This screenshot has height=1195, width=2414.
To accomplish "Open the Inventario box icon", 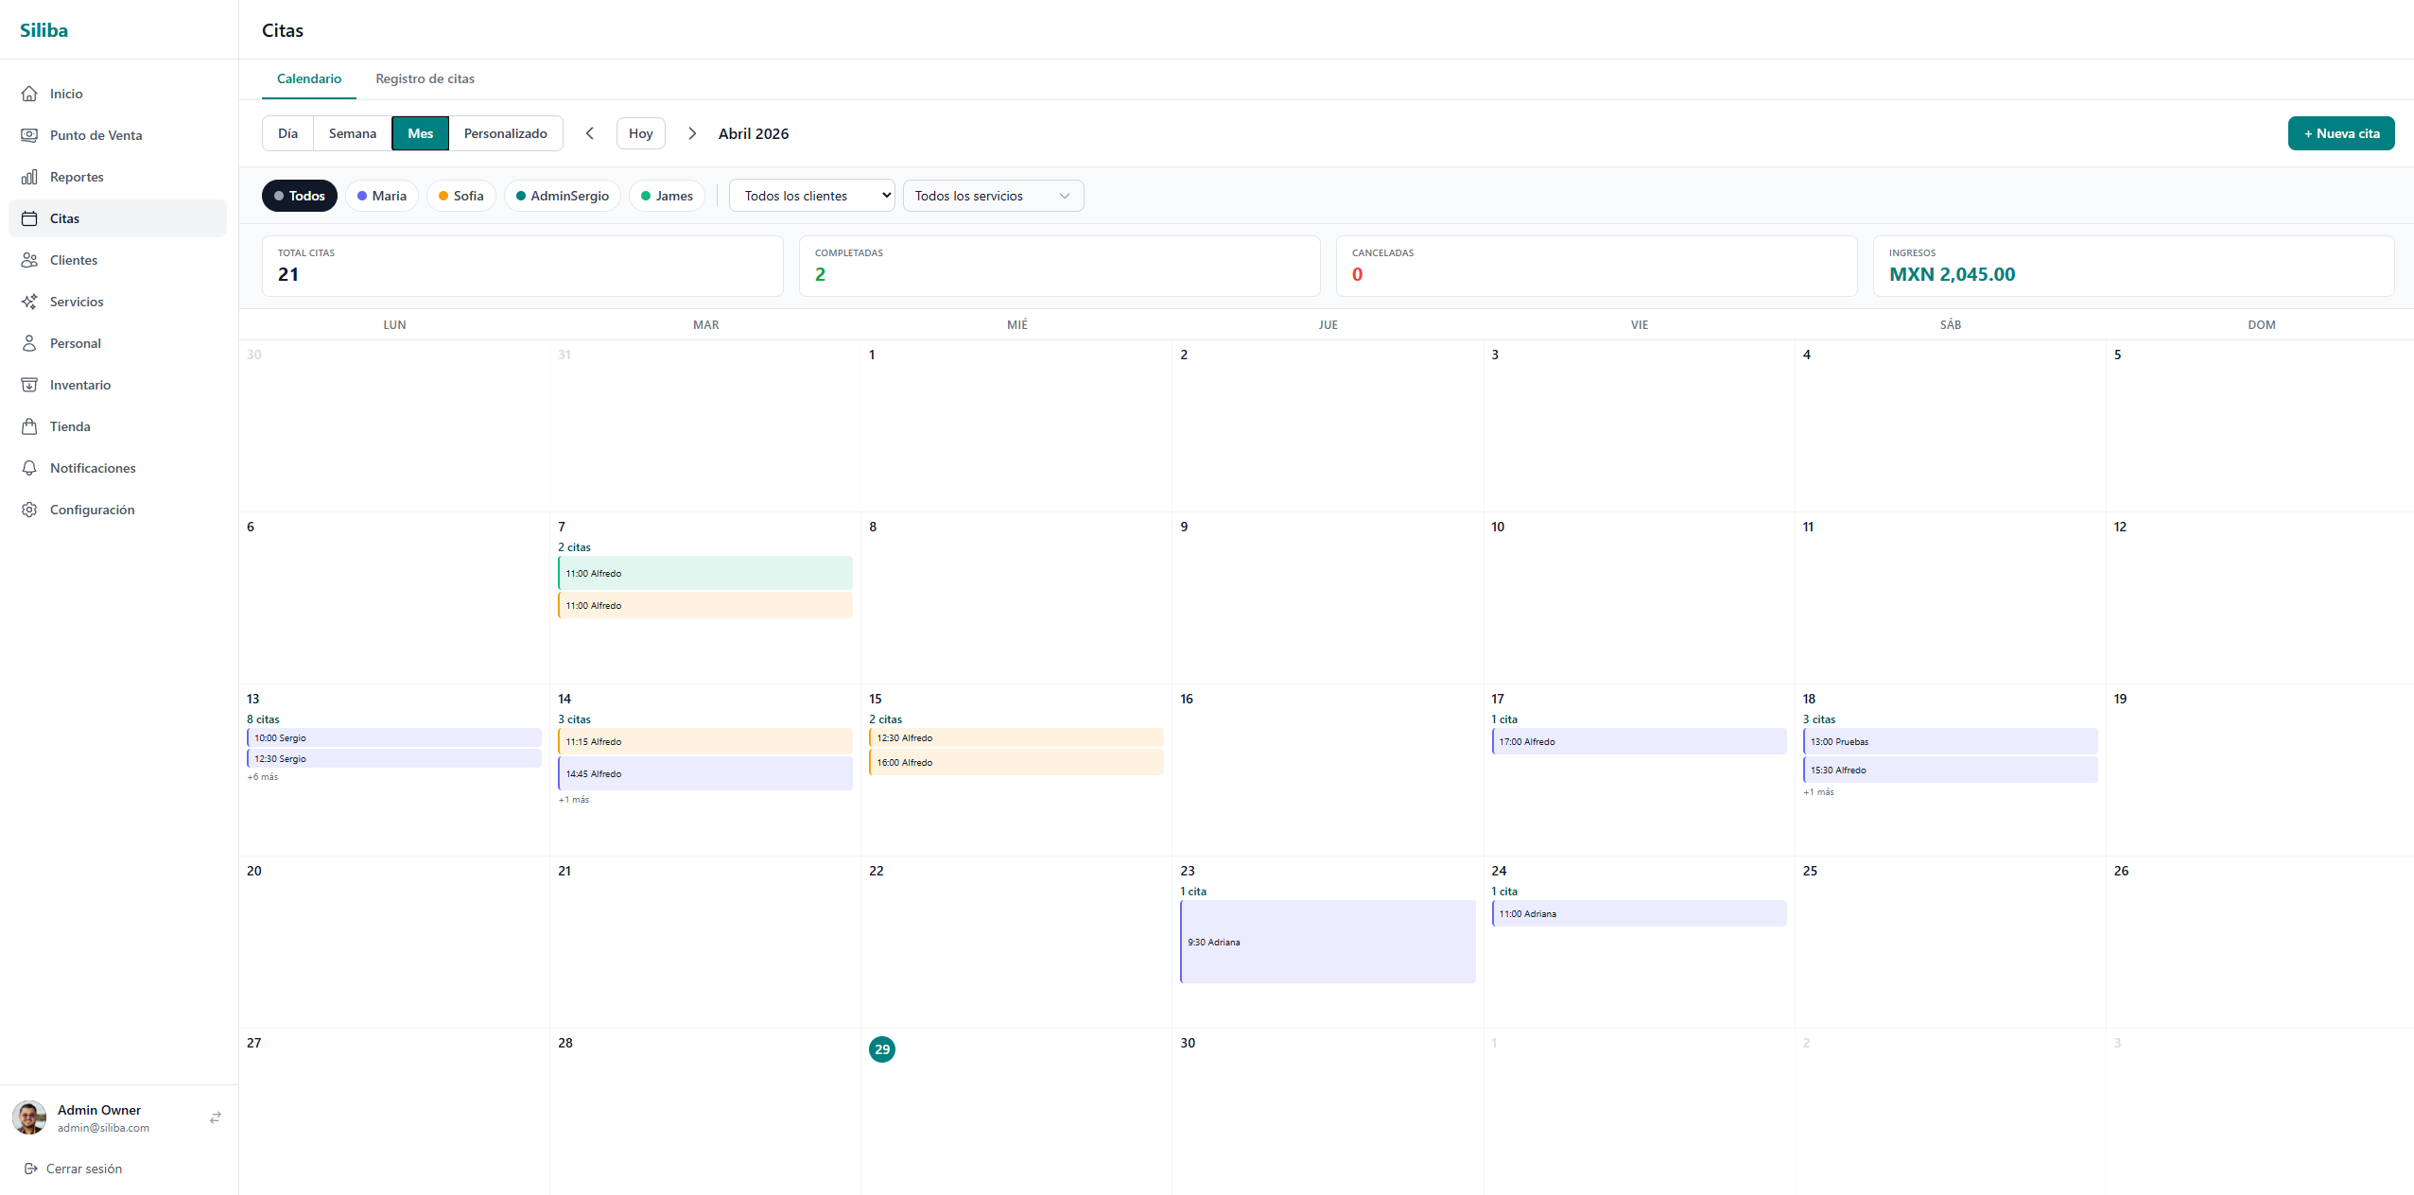I will tap(30, 385).
